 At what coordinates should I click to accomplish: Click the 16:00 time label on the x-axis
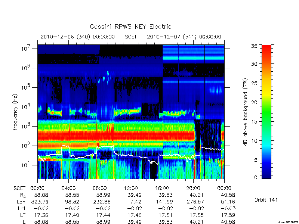[162, 188]
